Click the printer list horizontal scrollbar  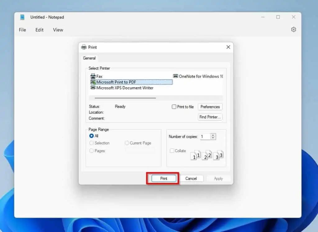tap(125, 98)
